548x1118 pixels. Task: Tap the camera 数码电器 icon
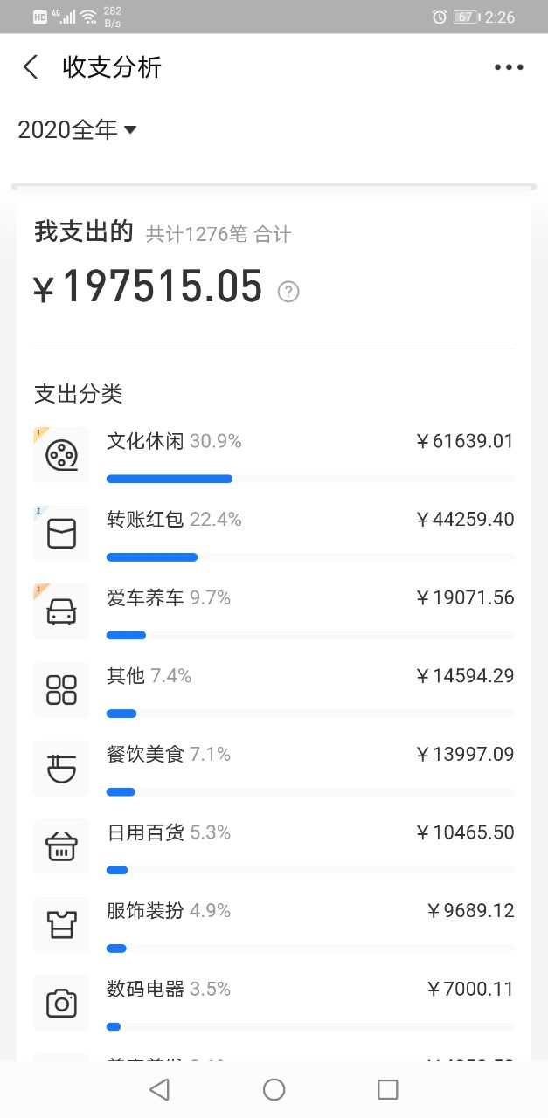point(61,1003)
